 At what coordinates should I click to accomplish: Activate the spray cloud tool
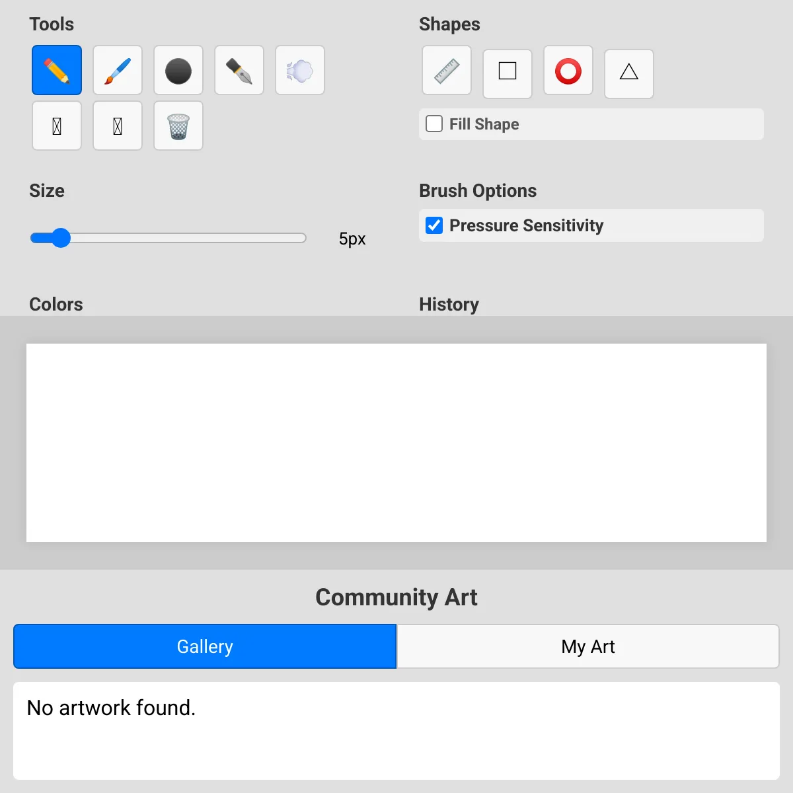[300, 70]
